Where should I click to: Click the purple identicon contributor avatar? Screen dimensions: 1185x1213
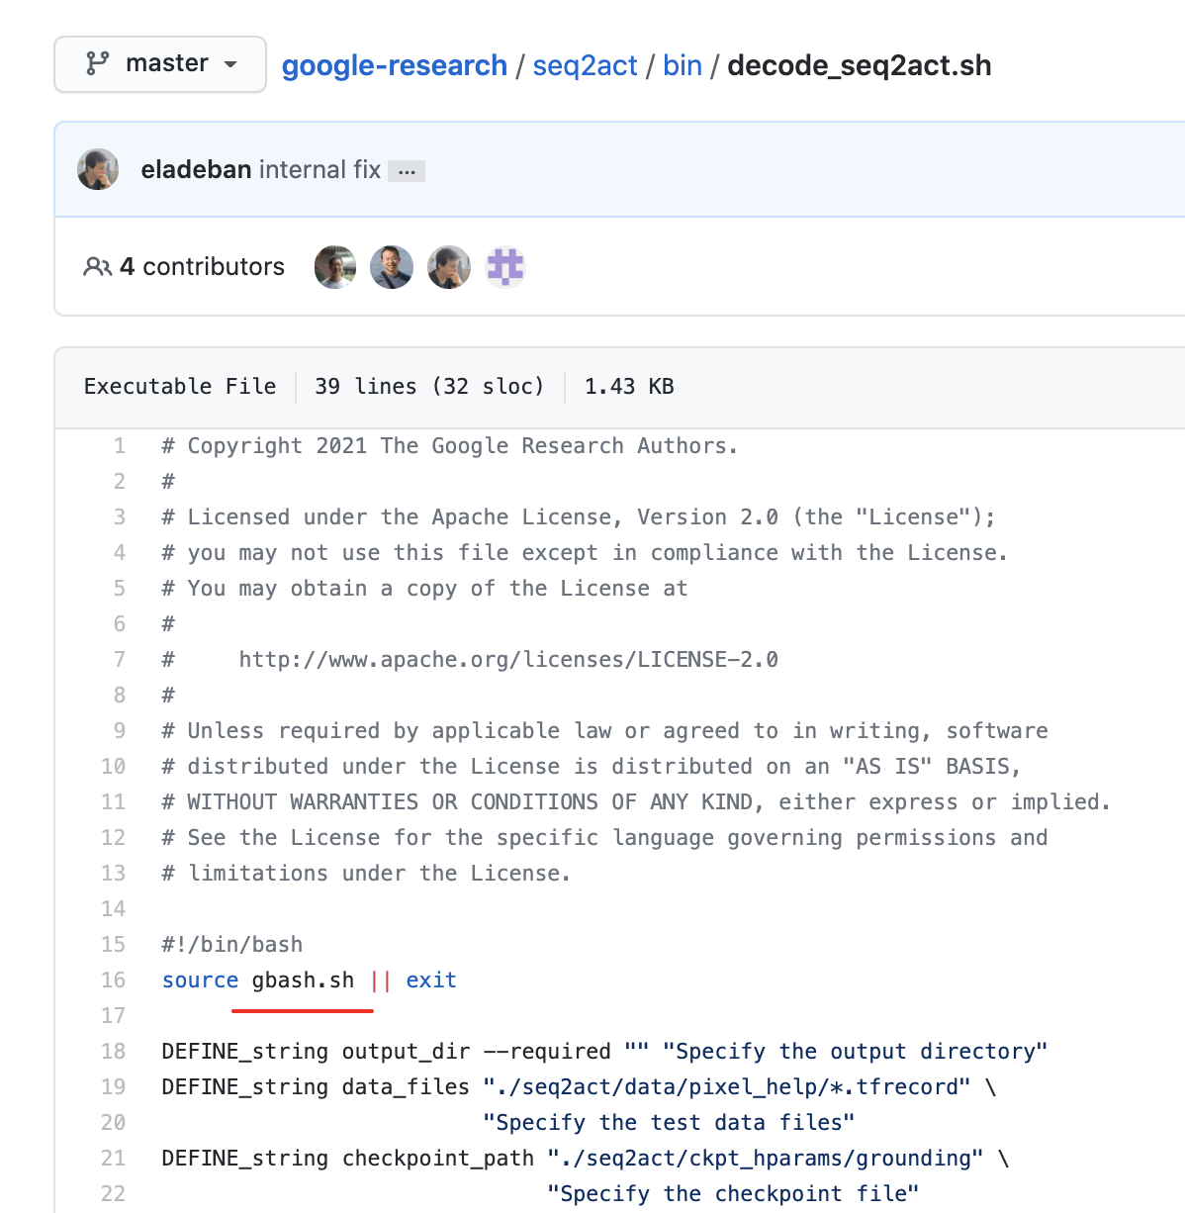[505, 266]
